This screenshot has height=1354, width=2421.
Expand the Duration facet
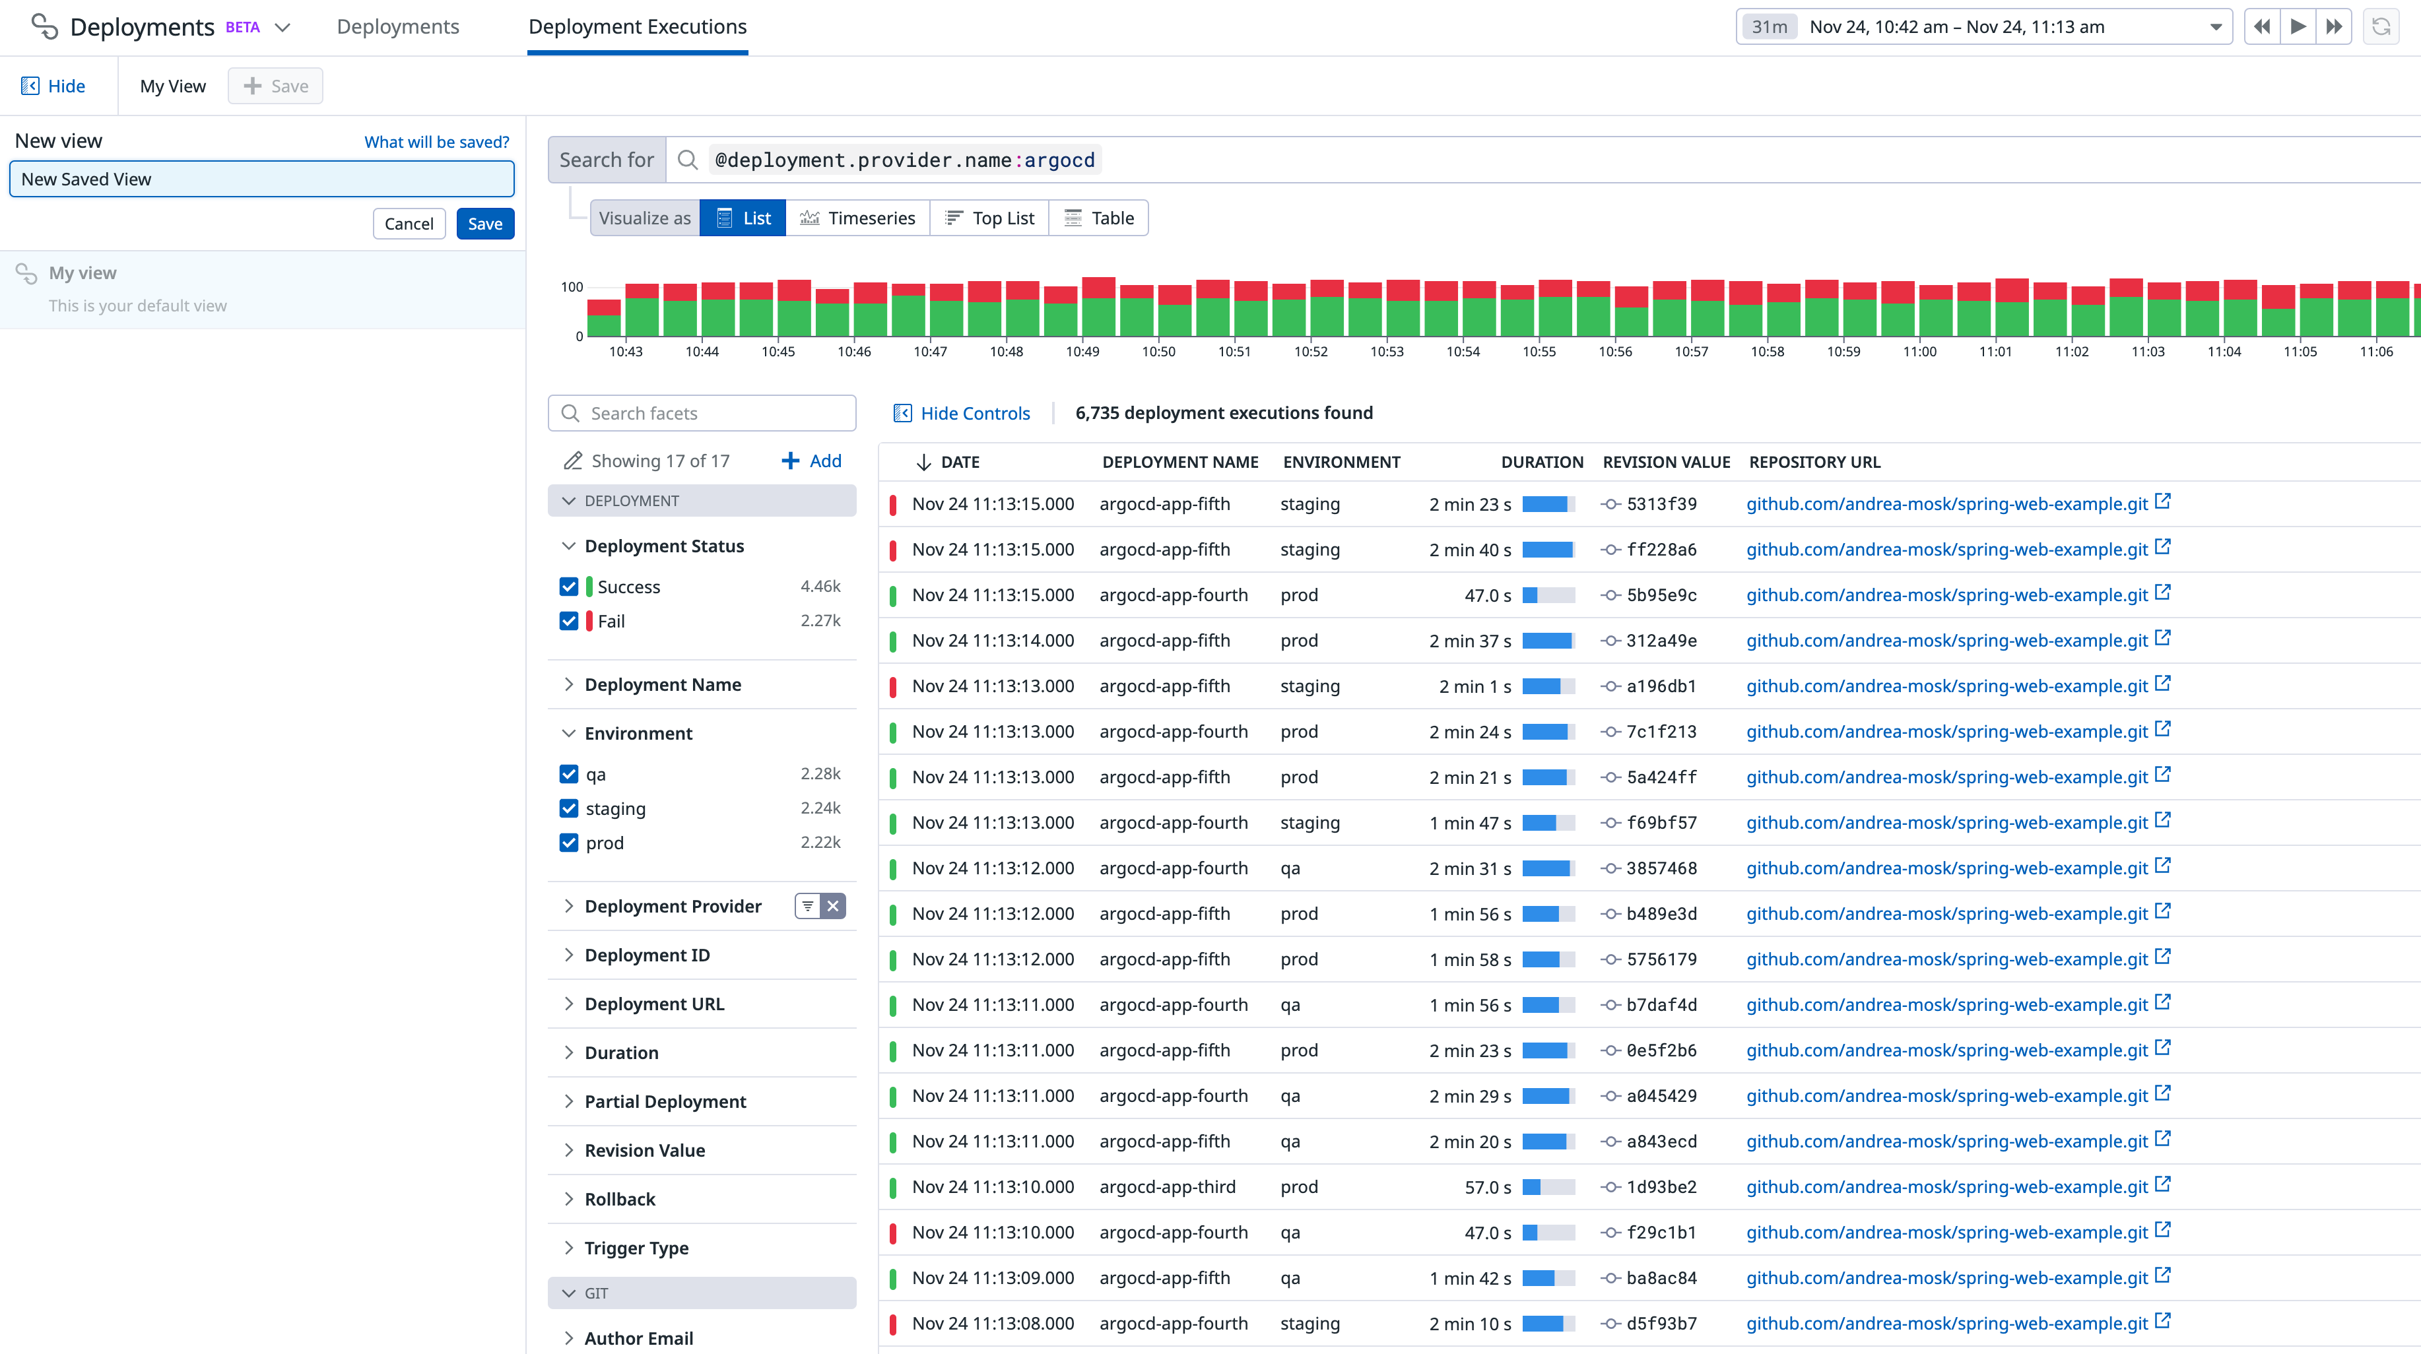tap(568, 1052)
